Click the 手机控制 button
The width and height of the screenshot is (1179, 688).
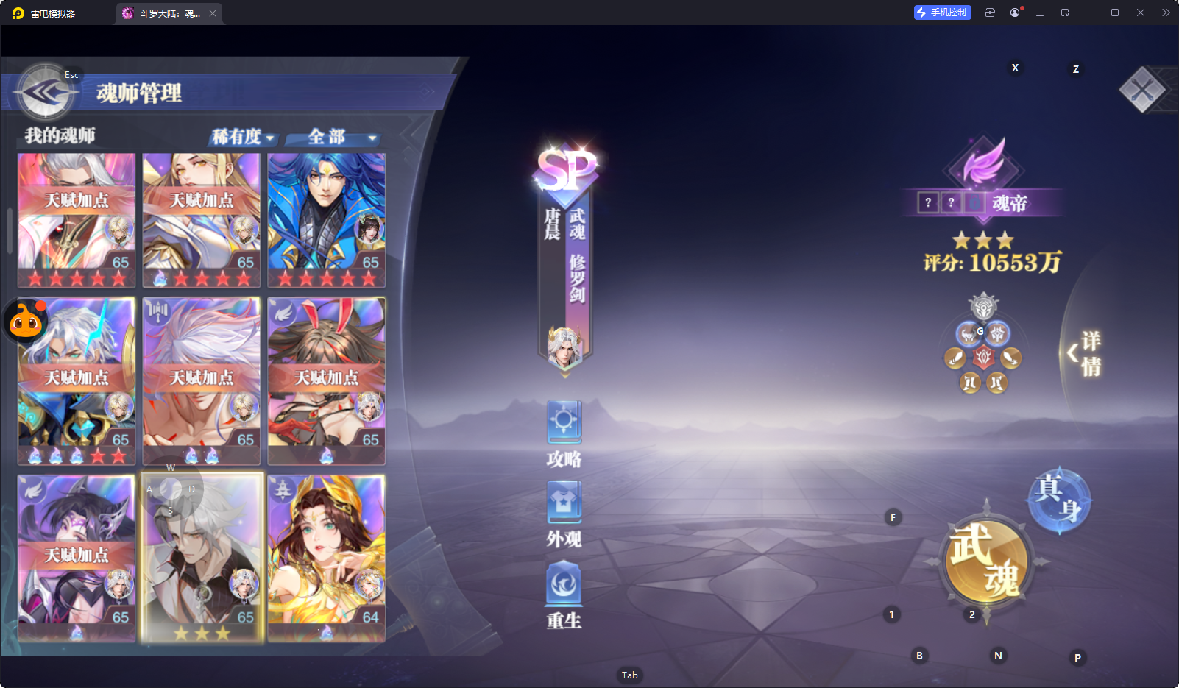click(x=943, y=13)
